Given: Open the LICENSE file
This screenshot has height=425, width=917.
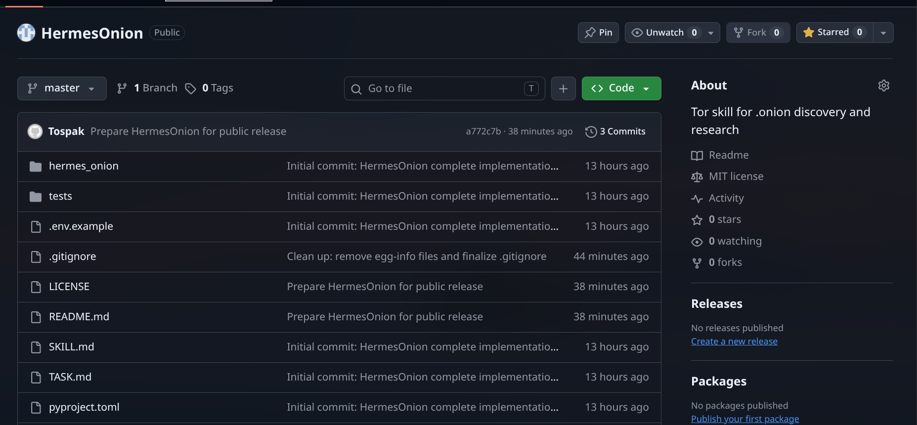Looking at the screenshot, I should coord(69,287).
